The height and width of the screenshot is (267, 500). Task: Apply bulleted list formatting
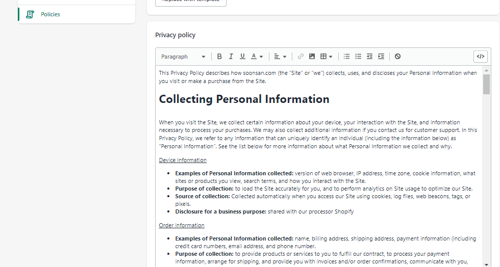[x=346, y=57]
